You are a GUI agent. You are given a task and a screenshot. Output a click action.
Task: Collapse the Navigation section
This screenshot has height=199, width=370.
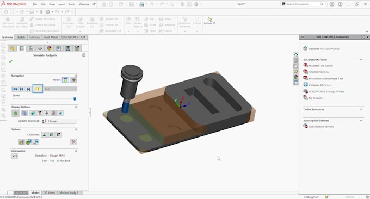pos(76,76)
